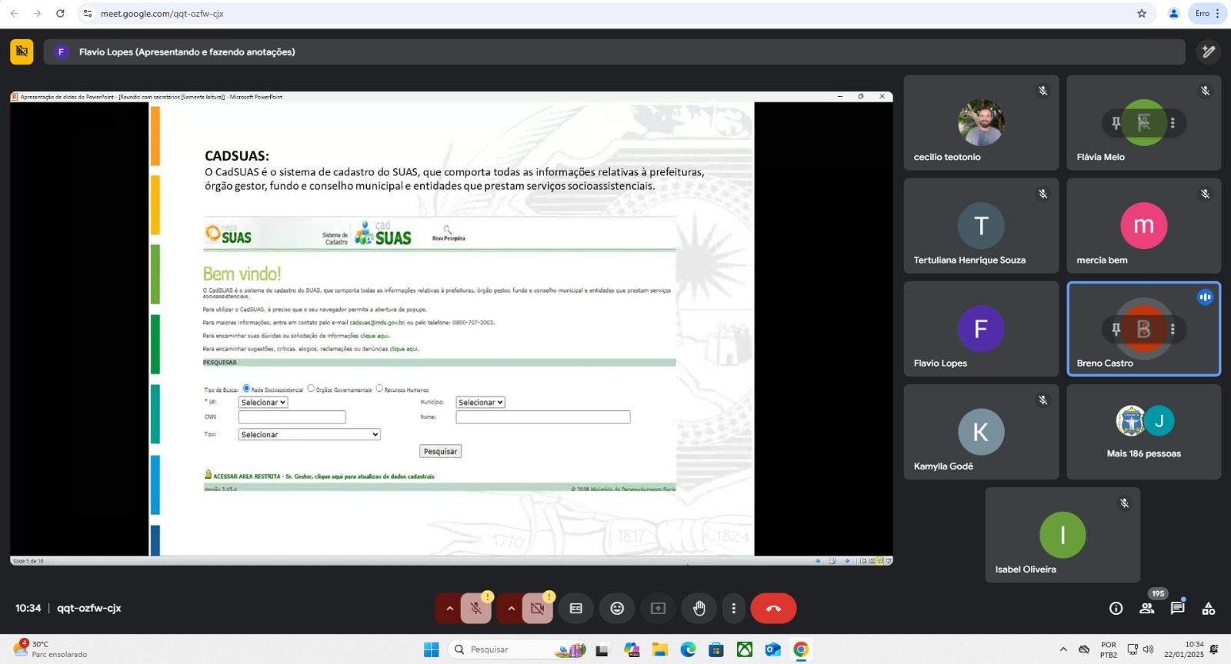Pin Flávia Melo's video tile
The image size is (1231, 664).
pyautogui.click(x=1116, y=123)
